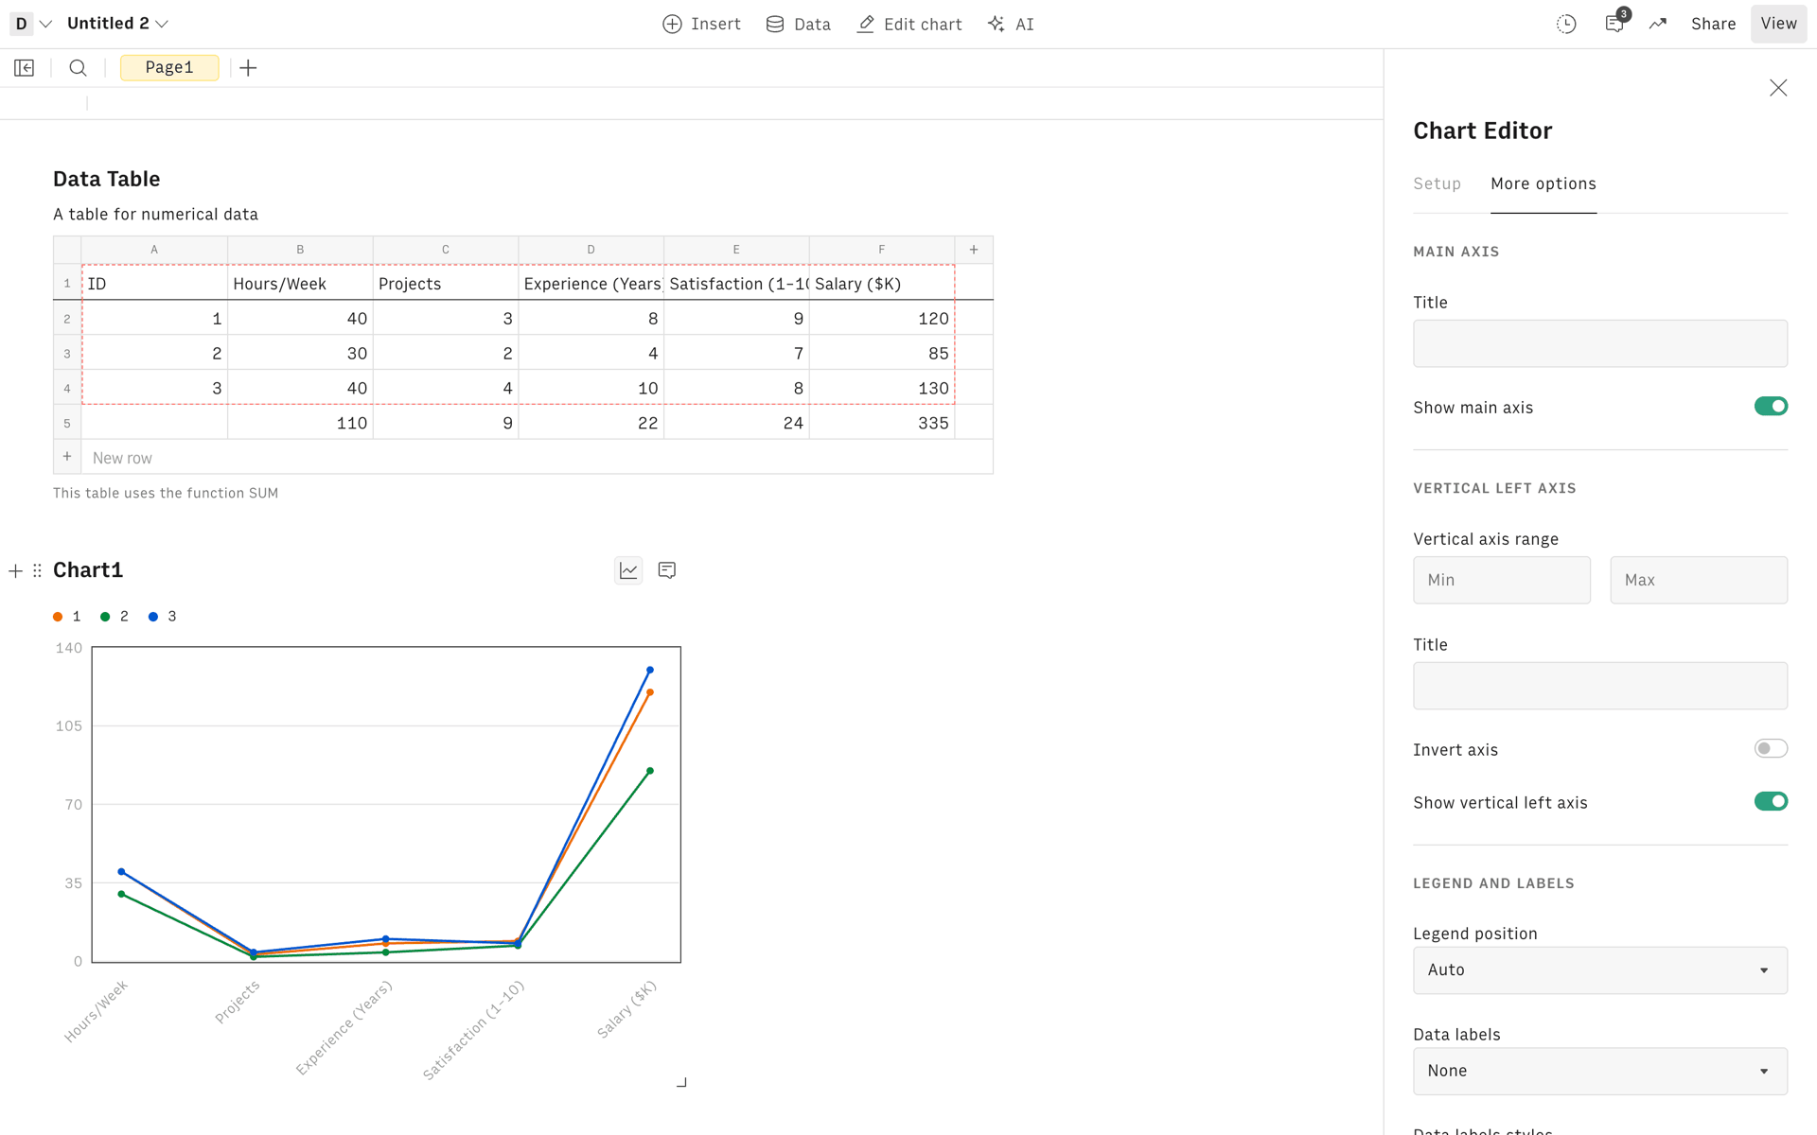Click the Salary ($K) header cell
This screenshot has width=1817, height=1135.
click(882, 284)
